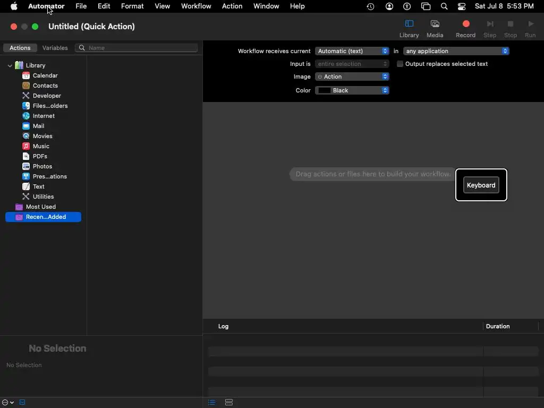Focus the Name search field
The width and height of the screenshot is (544, 408).
pos(137,48)
